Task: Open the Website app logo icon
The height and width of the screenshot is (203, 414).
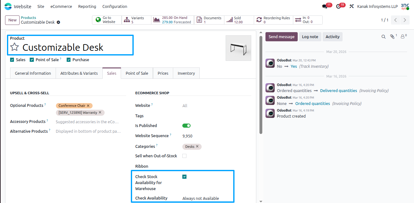Action: [8, 6]
